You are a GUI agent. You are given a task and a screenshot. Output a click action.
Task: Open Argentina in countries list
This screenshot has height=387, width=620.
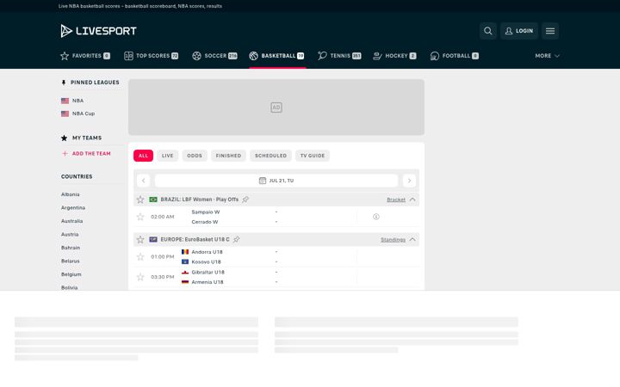tap(73, 208)
